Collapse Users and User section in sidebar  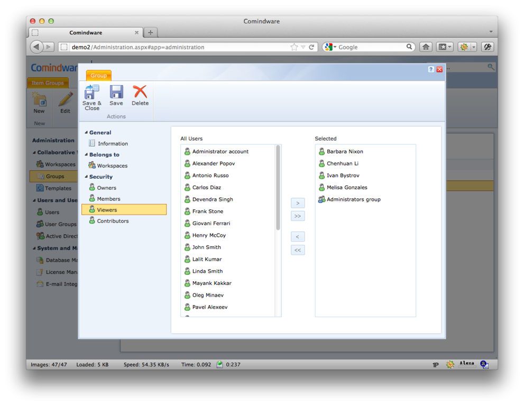[34, 200]
